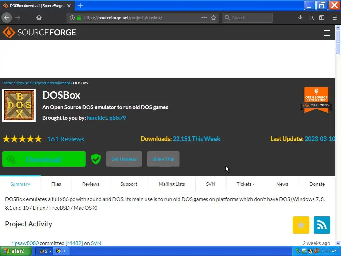
Task: Open the D taskbar button
Action: (x=61, y=251)
